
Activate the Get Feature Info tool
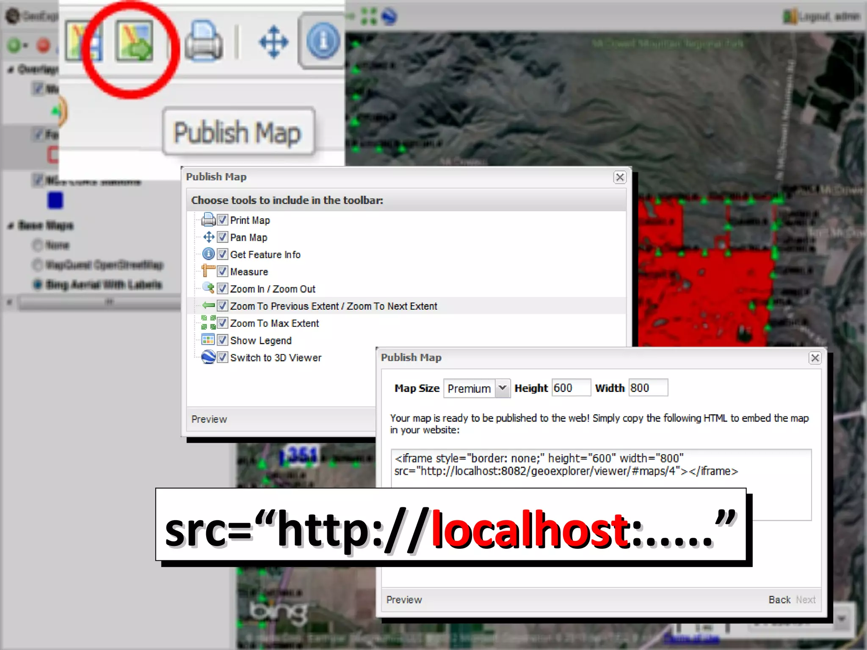[x=323, y=41]
